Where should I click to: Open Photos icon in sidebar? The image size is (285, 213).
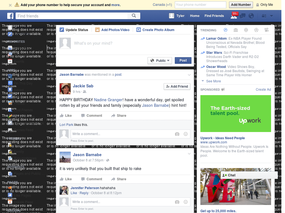(x=10, y=103)
